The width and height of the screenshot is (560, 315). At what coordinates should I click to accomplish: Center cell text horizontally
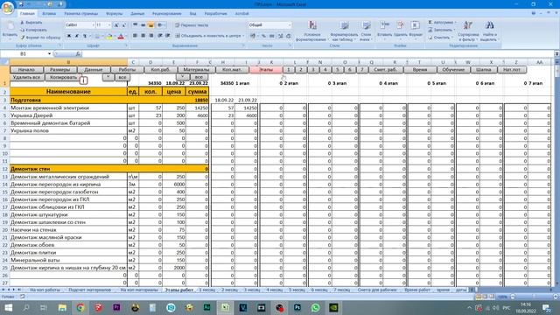coord(143,36)
